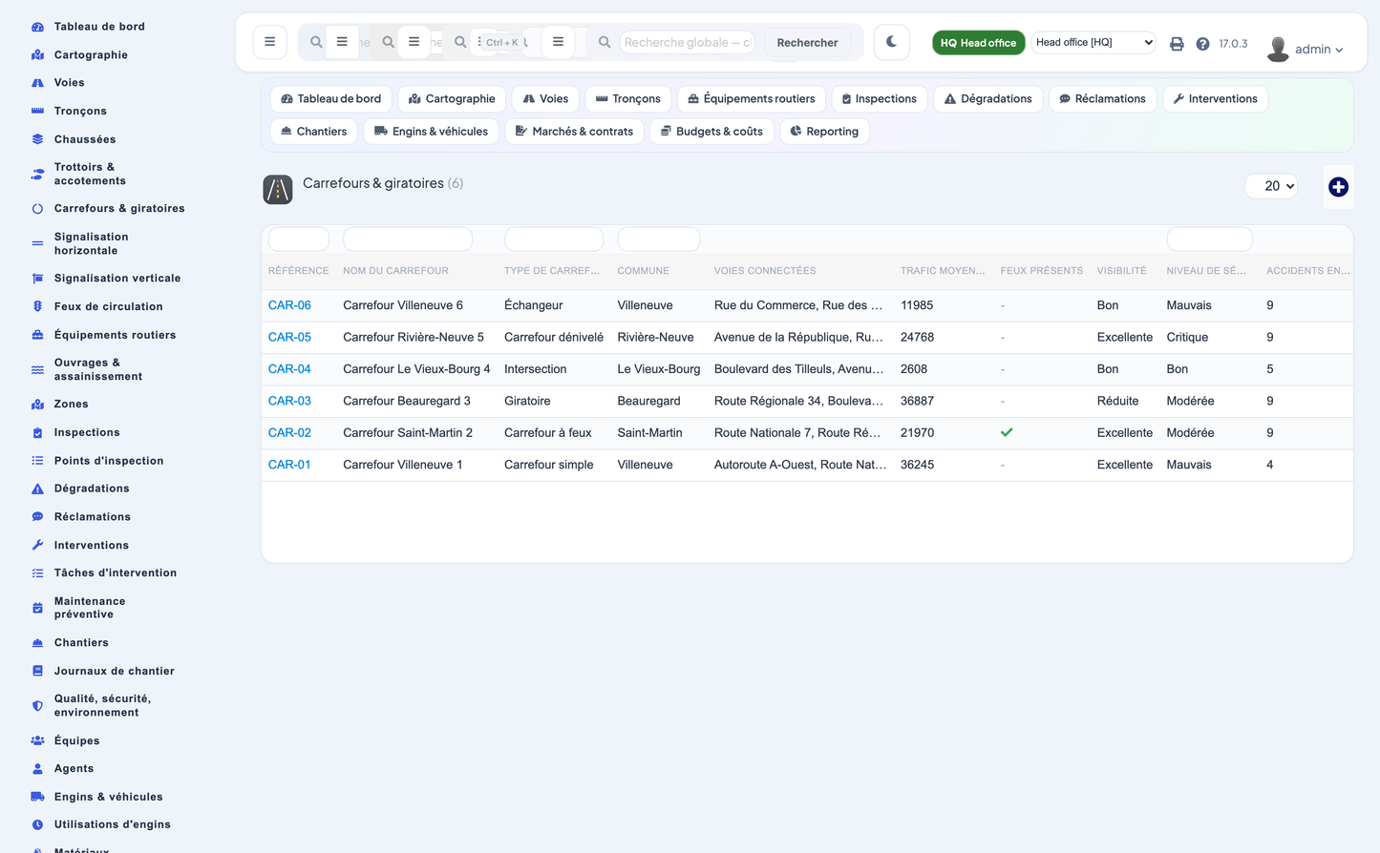Open Équipements routiers tab in top navigation

coord(751,99)
